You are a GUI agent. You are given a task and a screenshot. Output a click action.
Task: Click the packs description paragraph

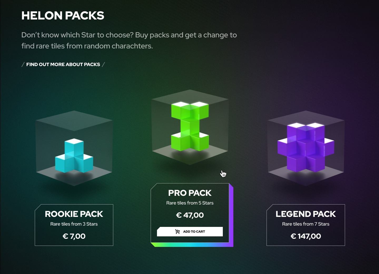pyautogui.click(x=129, y=41)
